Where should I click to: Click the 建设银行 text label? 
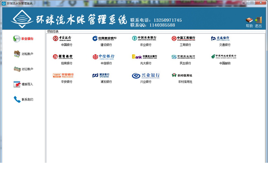(106, 45)
